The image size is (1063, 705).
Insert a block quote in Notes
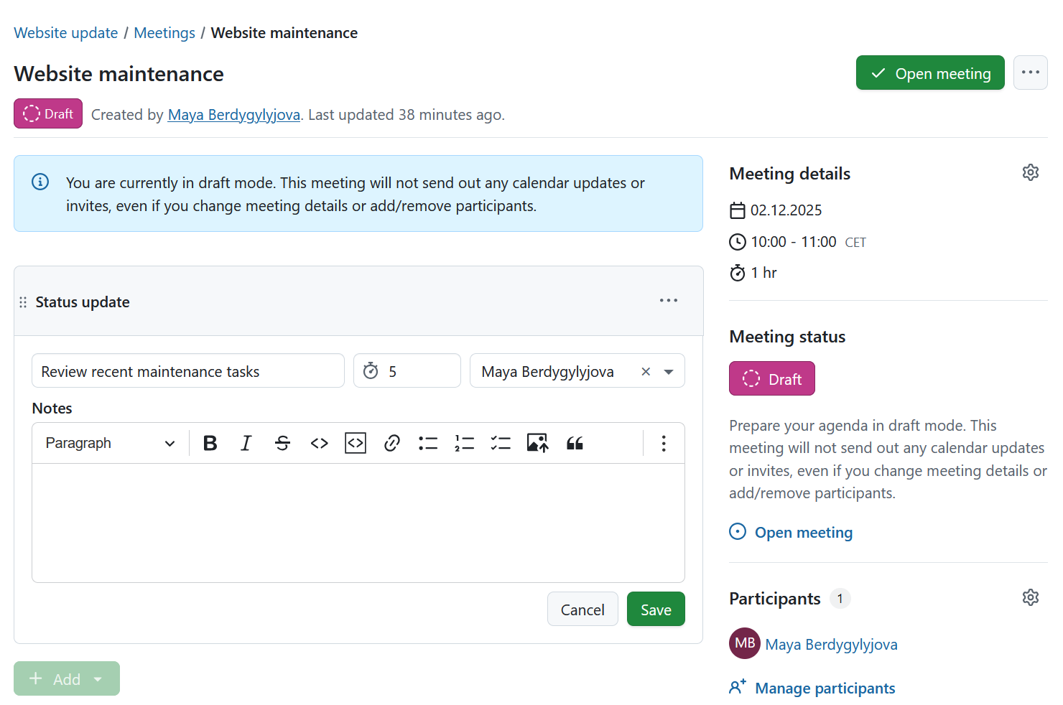(x=575, y=443)
